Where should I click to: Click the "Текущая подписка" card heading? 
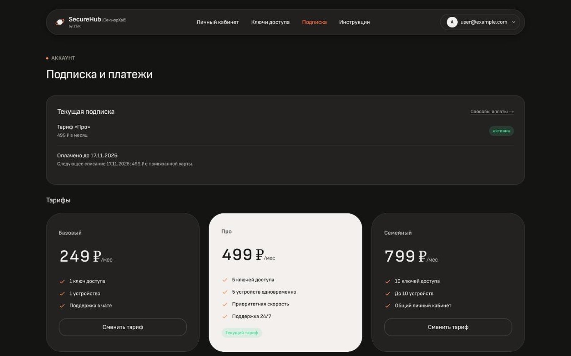[x=86, y=112]
